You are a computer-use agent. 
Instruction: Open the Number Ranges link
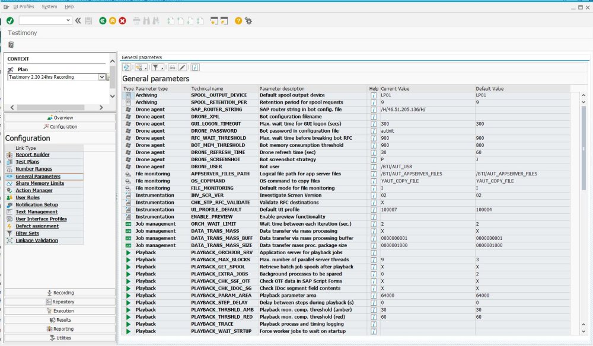(x=34, y=169)
